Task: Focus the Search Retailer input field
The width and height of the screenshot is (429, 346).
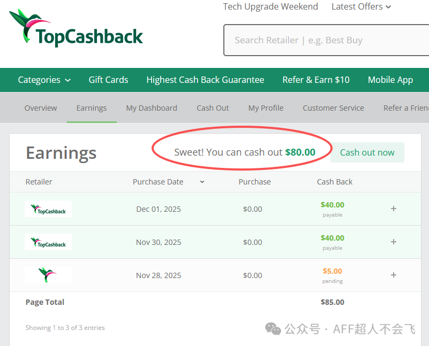Action: pos(326,40)
